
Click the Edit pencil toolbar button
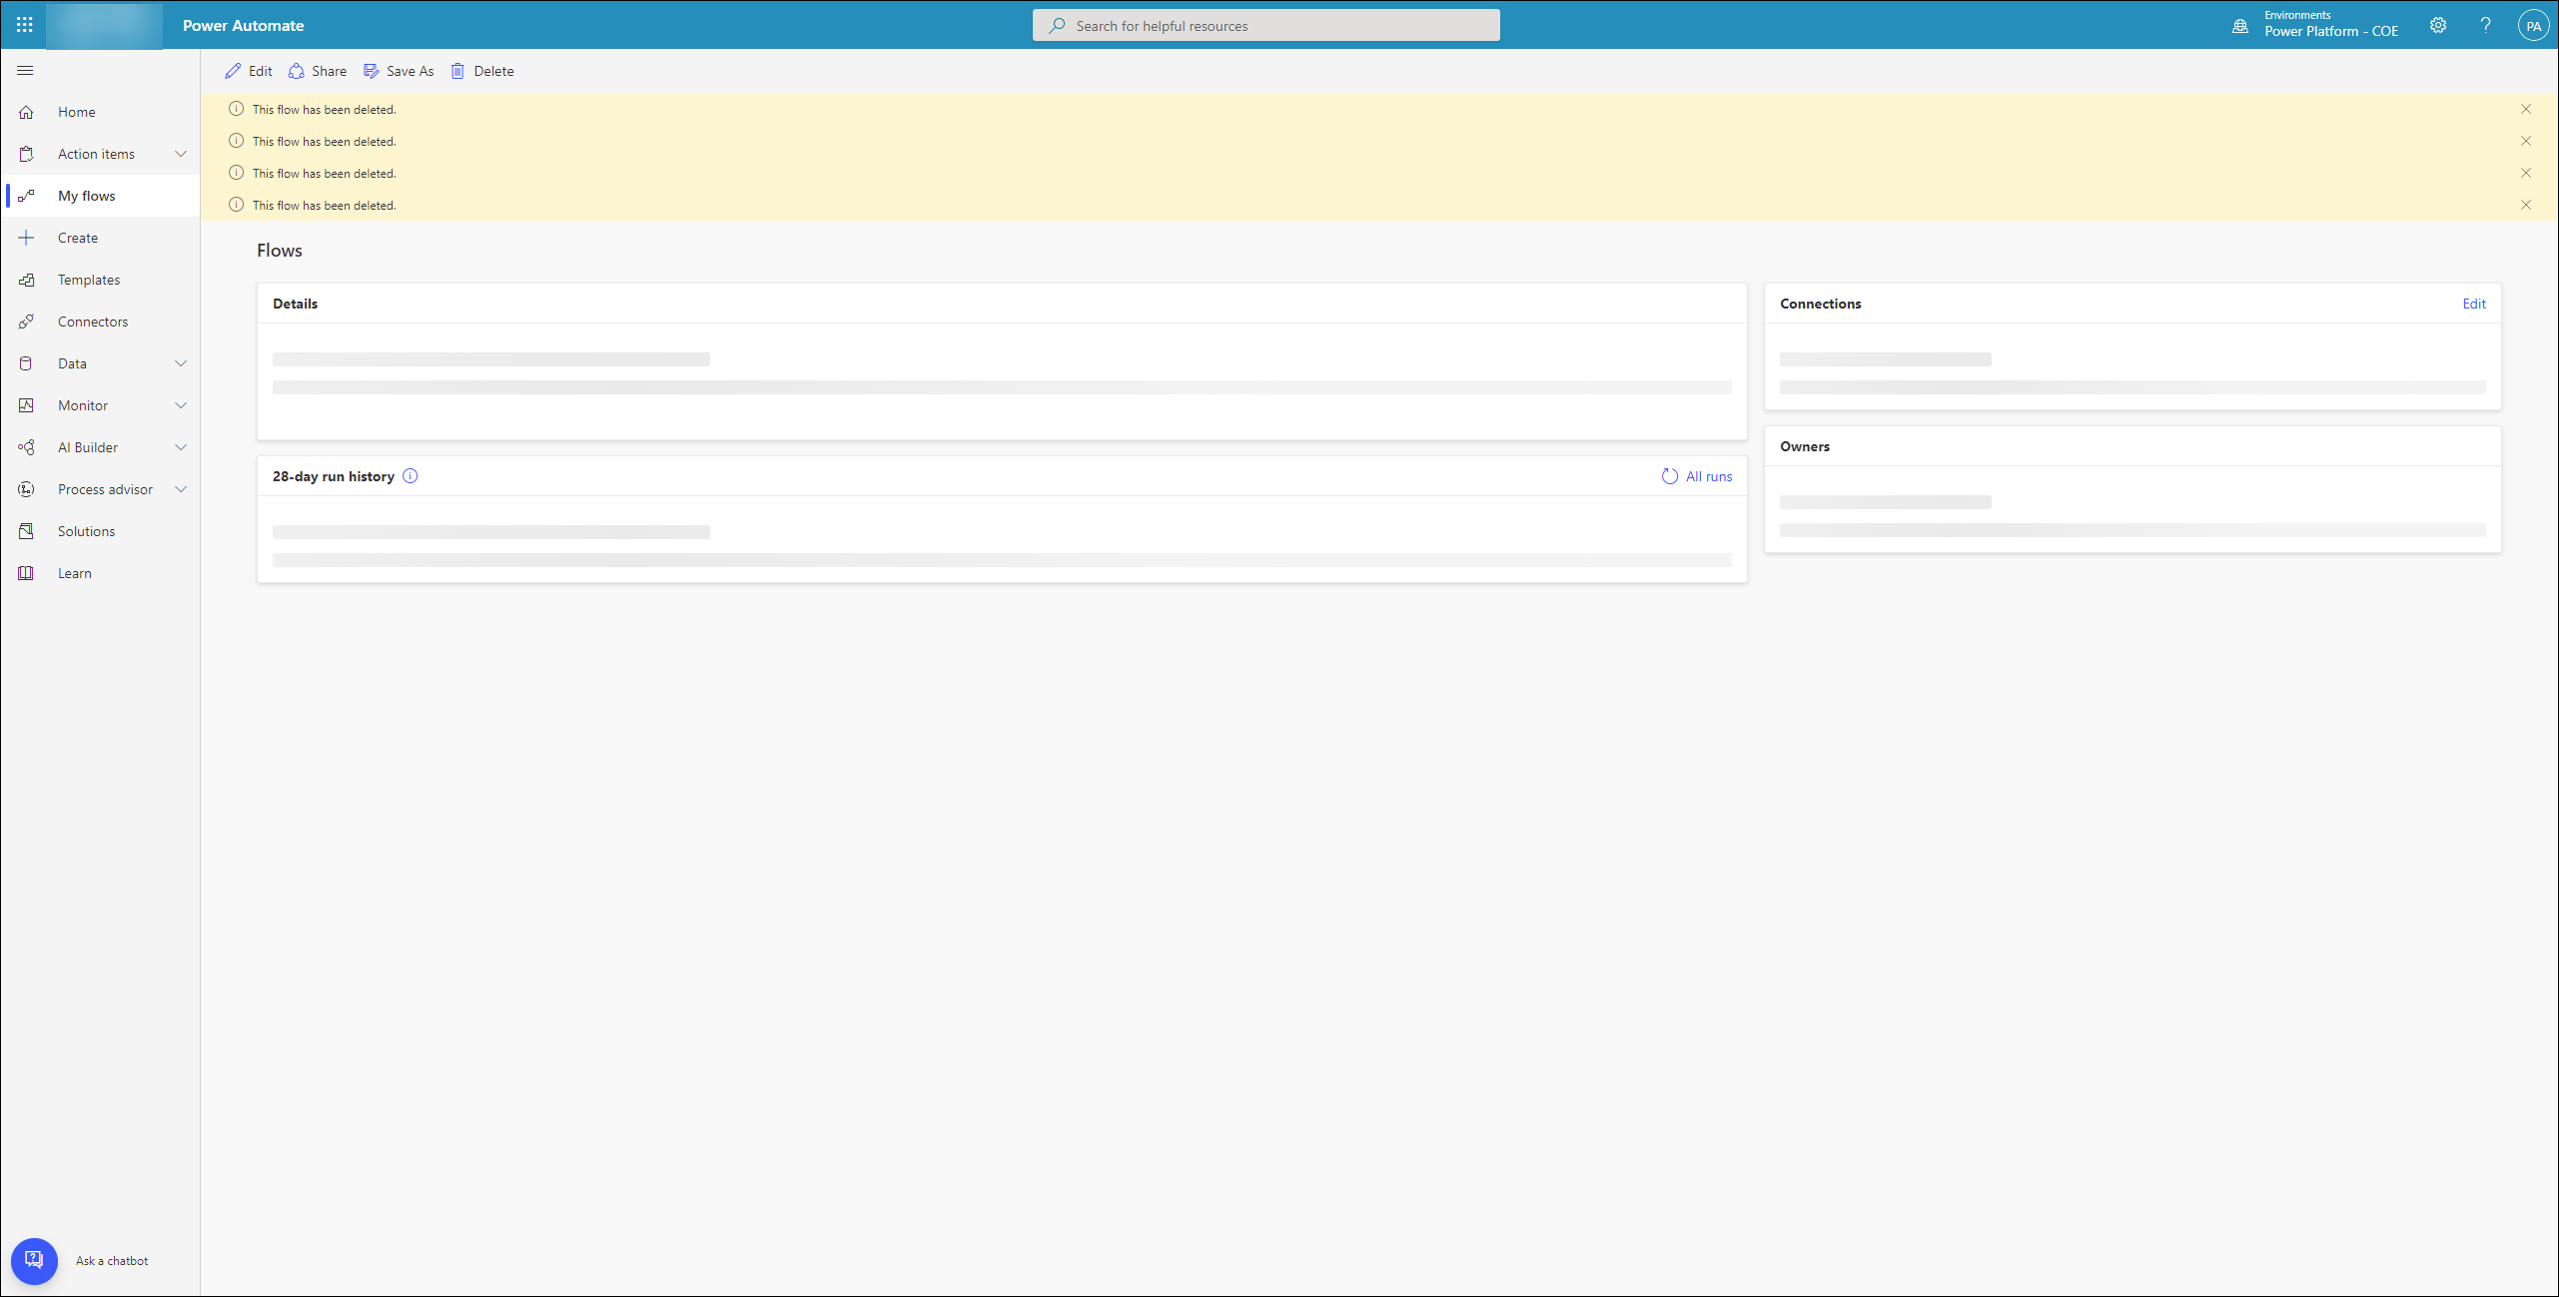(x=249, y=71)
